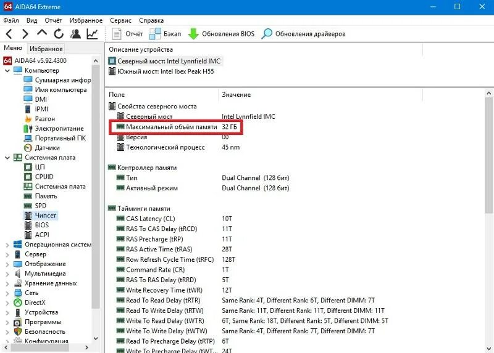Open the Отчёт menu in menu bar
Image resolution: width=494 pixels, height=353 pixels.
[53, 20]
